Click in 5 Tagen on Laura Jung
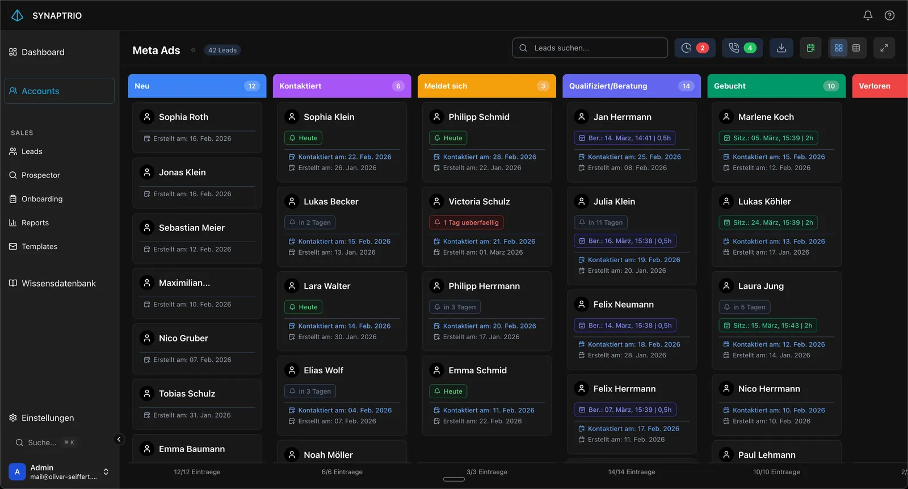This screenshot has width=908, height=489. [745, 307]
